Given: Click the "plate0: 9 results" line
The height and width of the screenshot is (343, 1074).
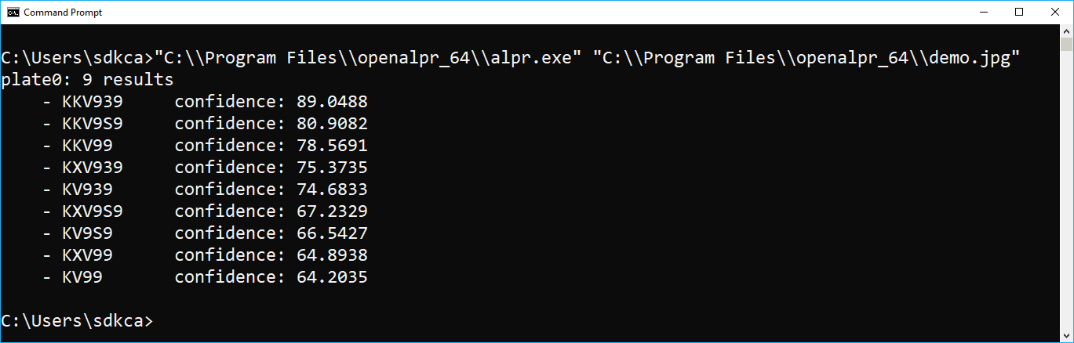Looking at the screenshot, I should (87, 80).
